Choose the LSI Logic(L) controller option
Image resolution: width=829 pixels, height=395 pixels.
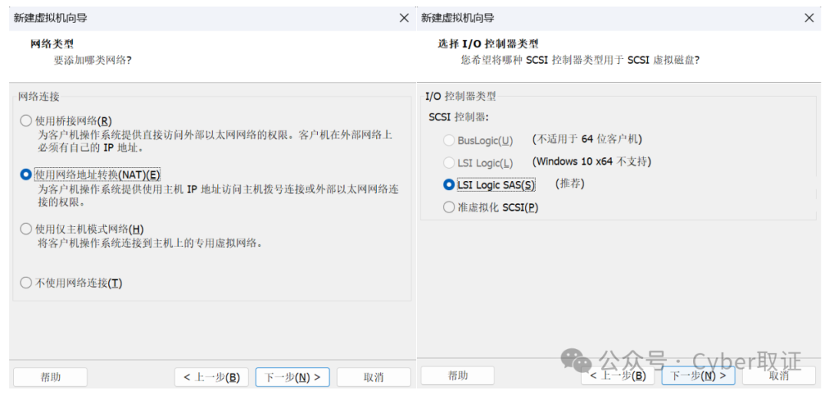click(449, 163)
